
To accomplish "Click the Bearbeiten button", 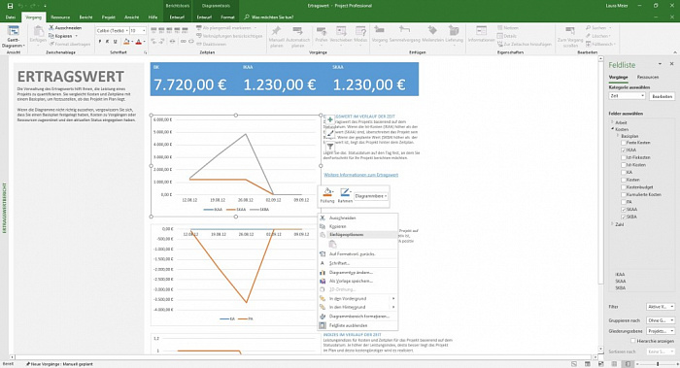I will [663, 96].
